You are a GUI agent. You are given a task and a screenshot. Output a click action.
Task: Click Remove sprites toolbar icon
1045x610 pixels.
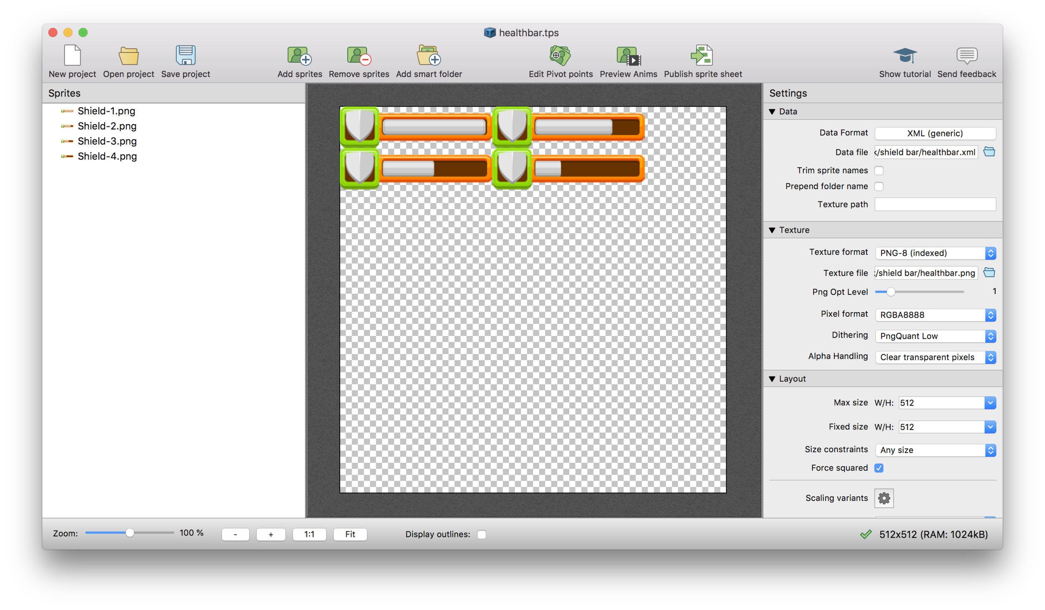click(359, 56)
